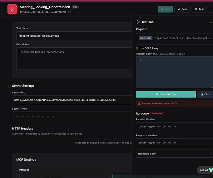Viewport: 213px width, 178px height.
Task: Close the Test Tool panel
Action: click(x=211, y=22)
